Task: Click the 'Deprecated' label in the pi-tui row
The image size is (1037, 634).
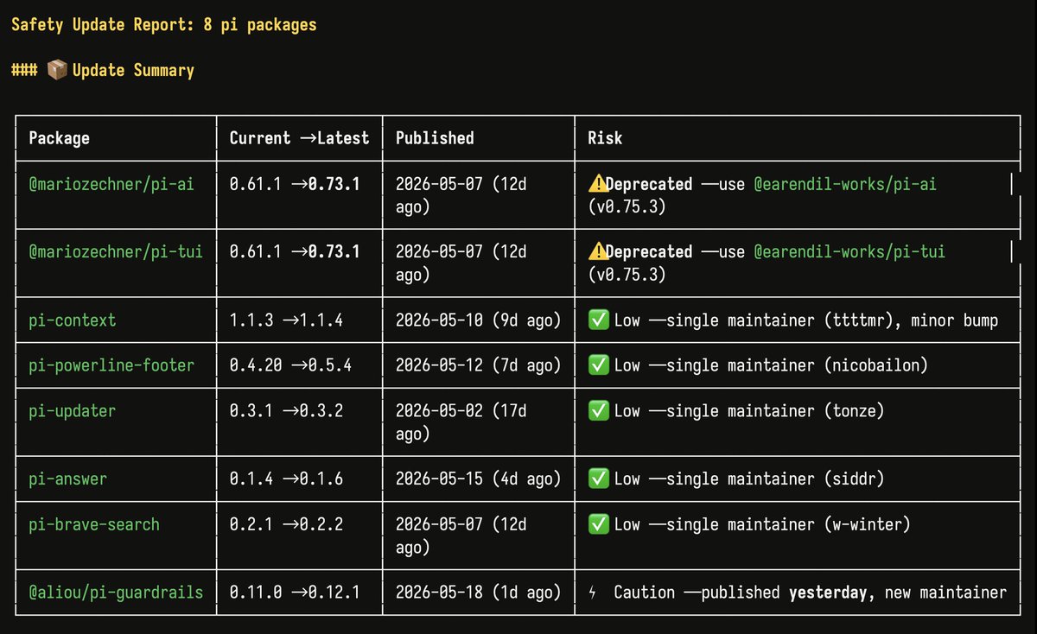Action: (x=649, y=251)
